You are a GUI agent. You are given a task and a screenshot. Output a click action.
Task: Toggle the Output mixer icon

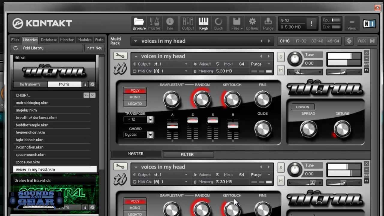tap(188, 24)
